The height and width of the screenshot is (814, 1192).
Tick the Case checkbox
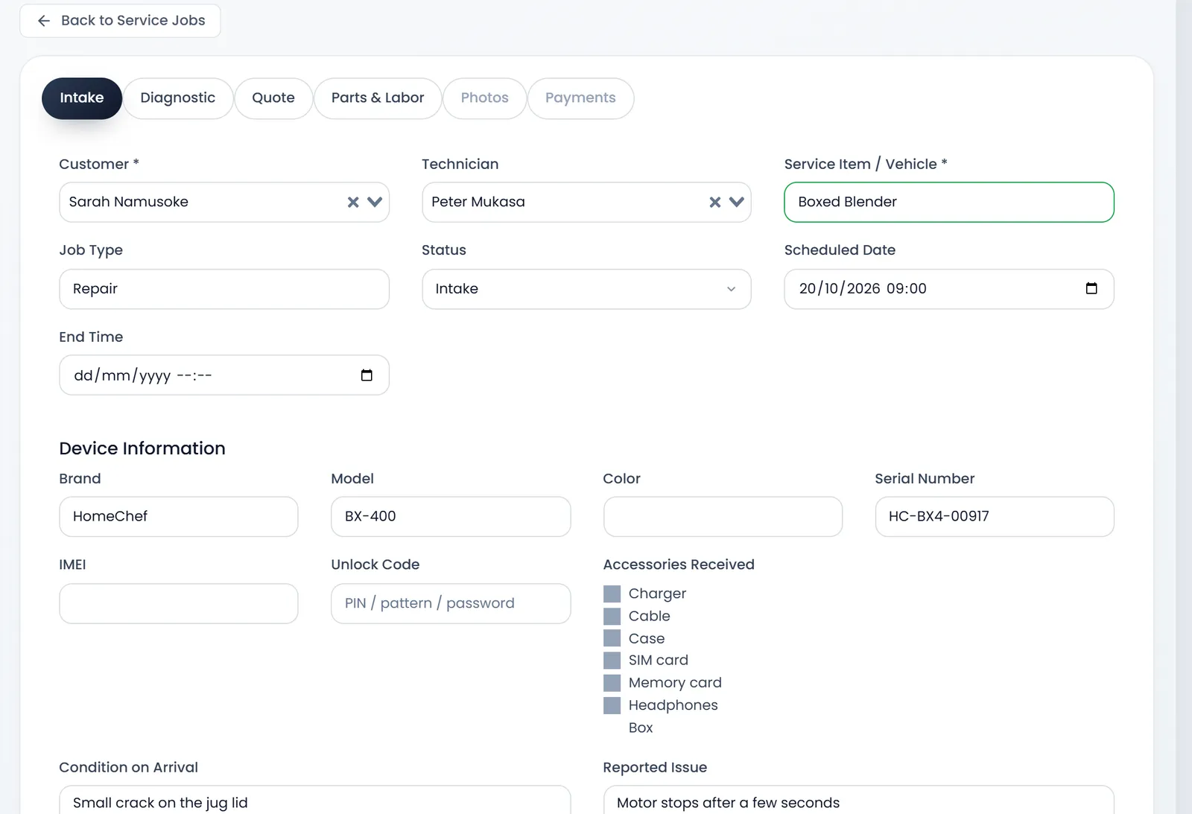(x=612, y=638)
